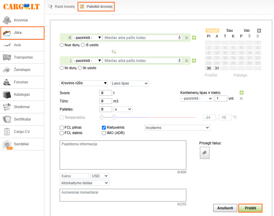Add another origin with green plus icon
Image resolution: width=274 pixels, height=216 pixels.
coord(194,38)
